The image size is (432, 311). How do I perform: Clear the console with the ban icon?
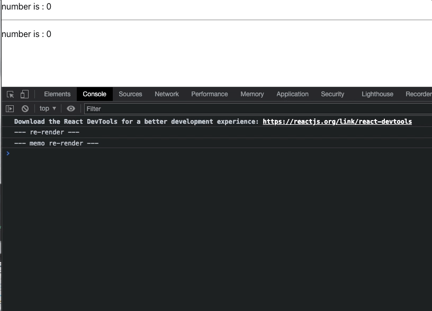(25, 108)
